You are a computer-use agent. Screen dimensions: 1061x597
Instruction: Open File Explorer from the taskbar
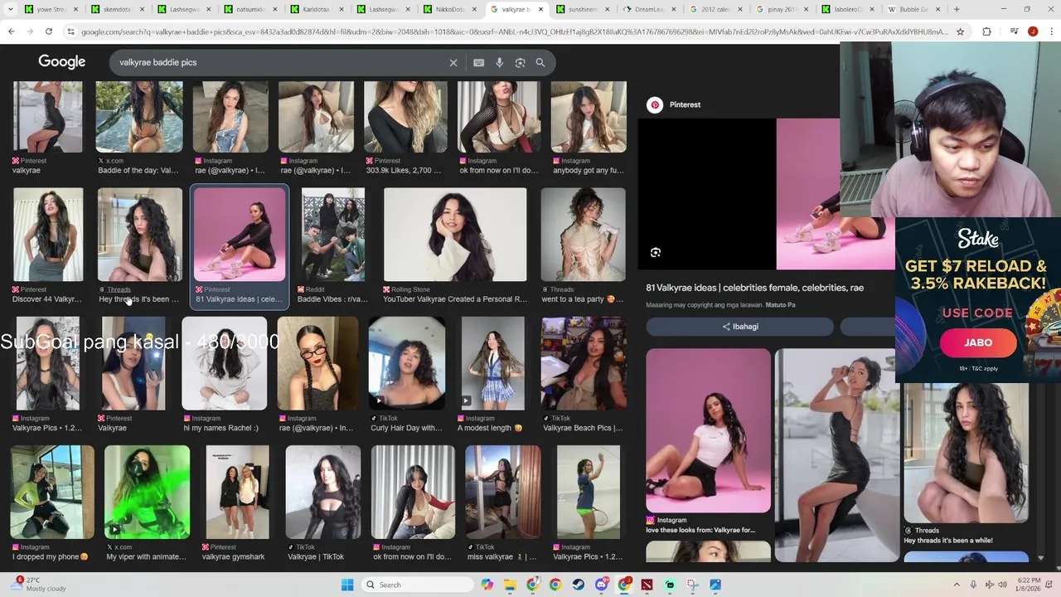coord(510,585)
